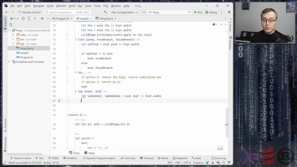Image resolution: width=297 pixels, height=167 pixels.
Task: Click the collapse all icon in Explorer toolbar
Action: 35,19
